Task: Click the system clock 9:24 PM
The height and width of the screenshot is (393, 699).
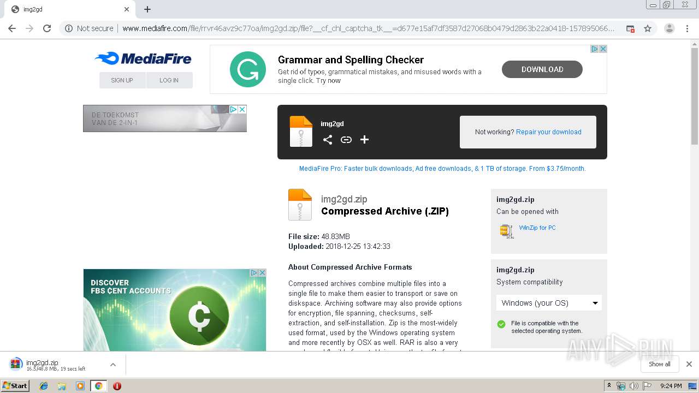Action: tap(671, 386)
